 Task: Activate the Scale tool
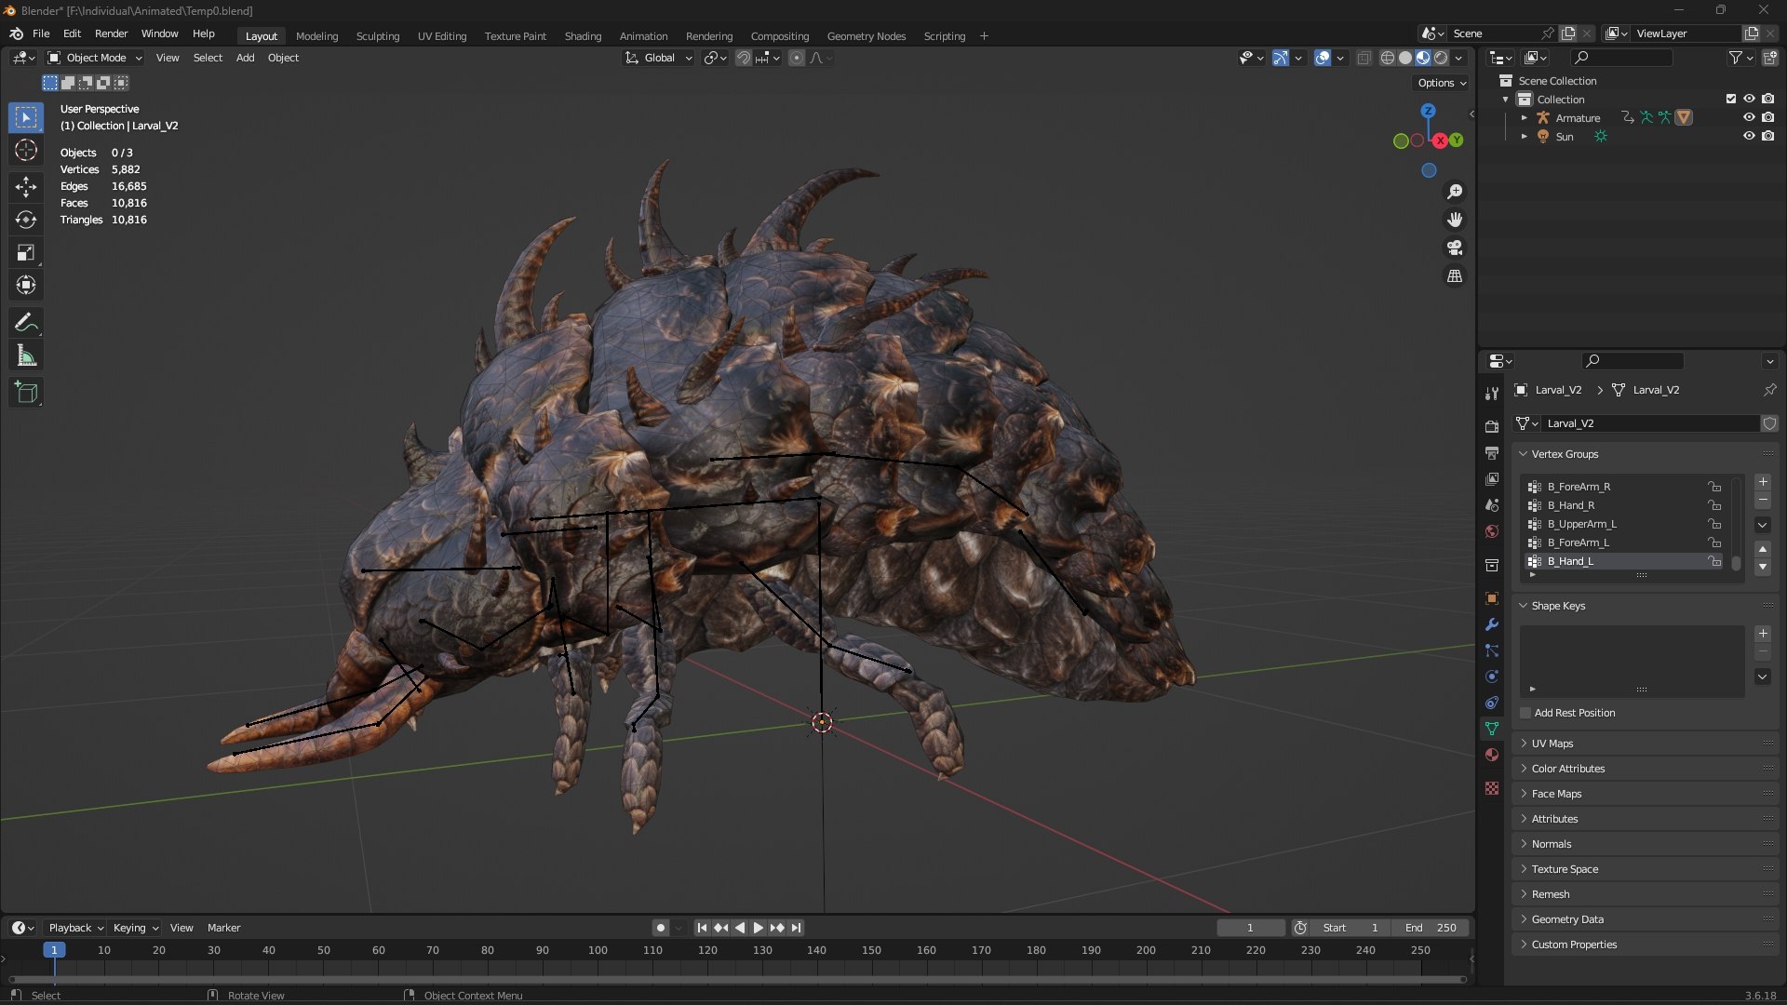(x=26, y=252)
